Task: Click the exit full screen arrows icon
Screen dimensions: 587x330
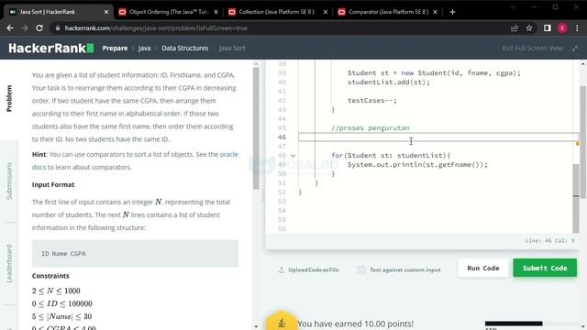Action: pyautogui.click(x=575, y=49)
